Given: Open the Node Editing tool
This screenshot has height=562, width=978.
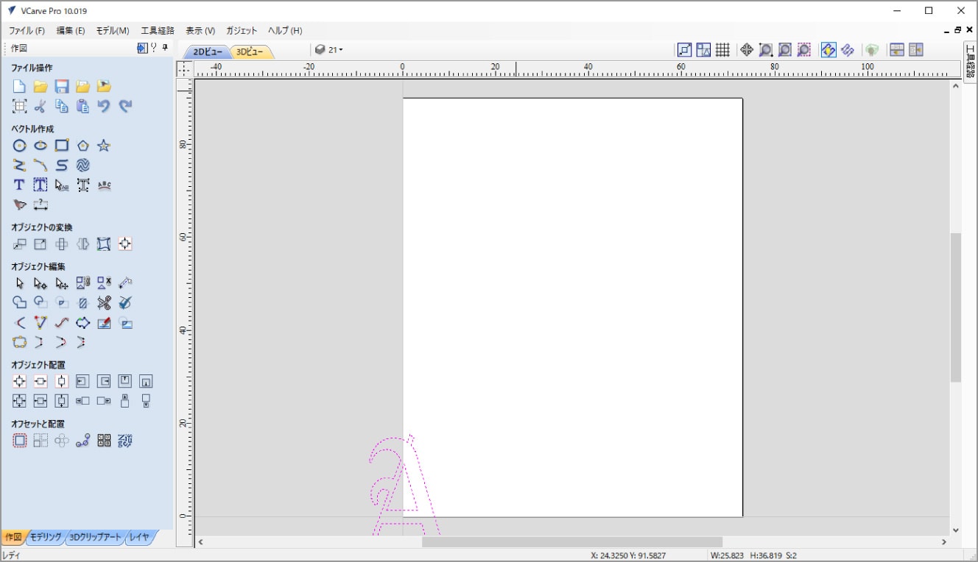Looking at the screenshot, I should pos(41,283).
